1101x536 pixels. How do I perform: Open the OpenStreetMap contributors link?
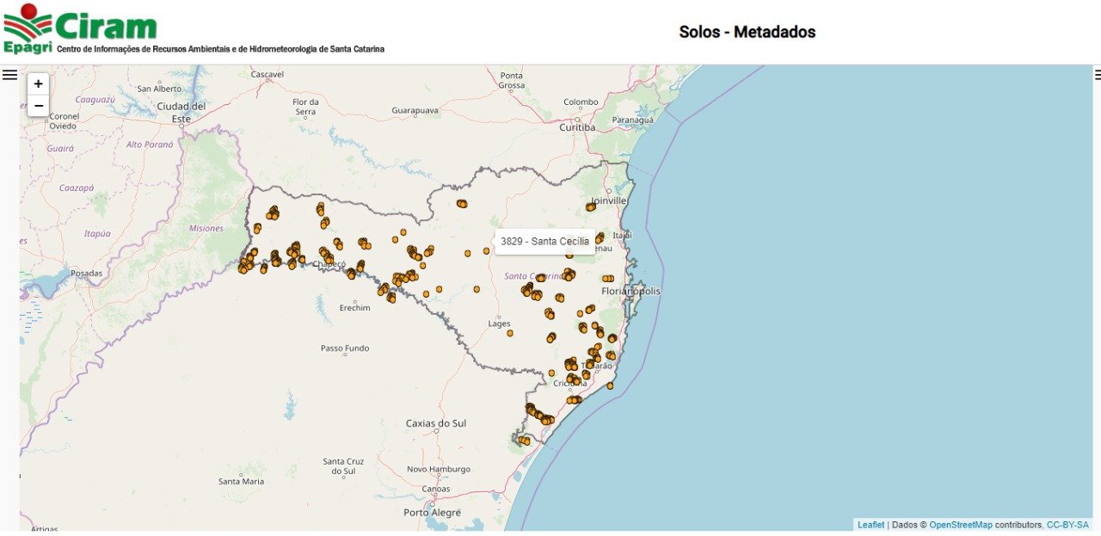pos(961,525)
